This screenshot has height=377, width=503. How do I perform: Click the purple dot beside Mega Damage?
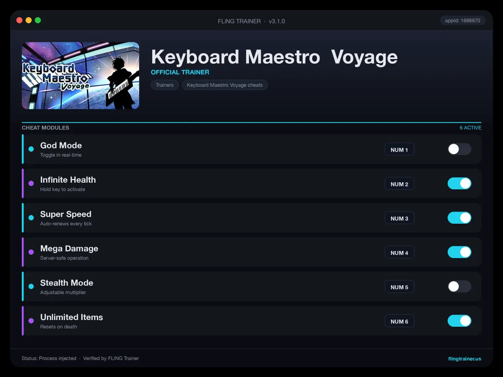pos(31,252)
